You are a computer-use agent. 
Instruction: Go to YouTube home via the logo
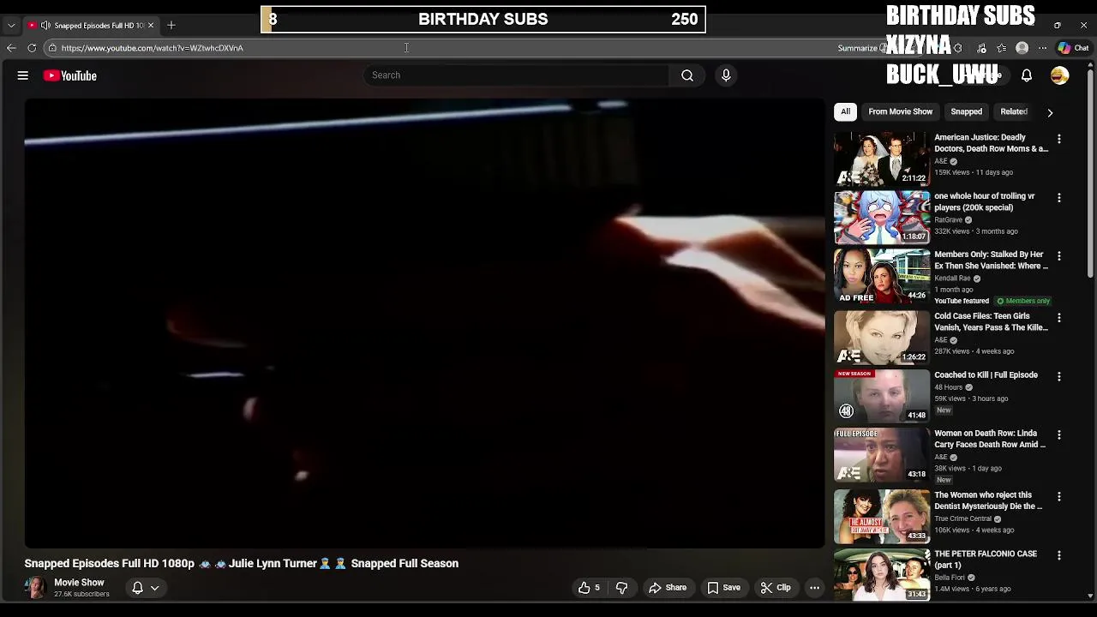coord(70,75)
